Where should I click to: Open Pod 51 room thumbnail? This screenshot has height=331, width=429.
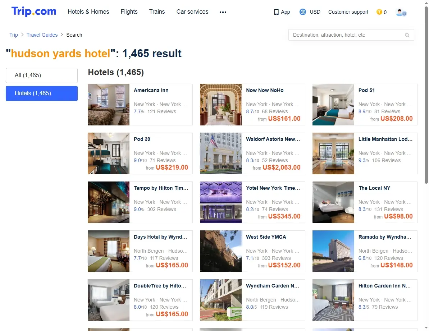point(333,105)
